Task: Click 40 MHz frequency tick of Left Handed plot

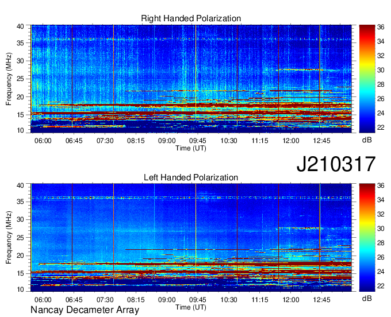Action: [20, 185]
